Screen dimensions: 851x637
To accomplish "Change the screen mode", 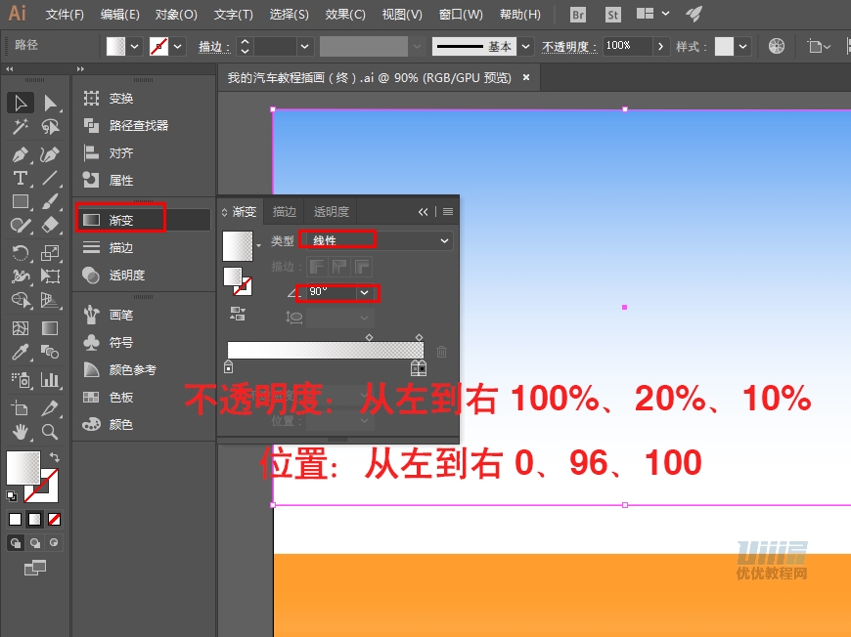I will tap(35, 568).
